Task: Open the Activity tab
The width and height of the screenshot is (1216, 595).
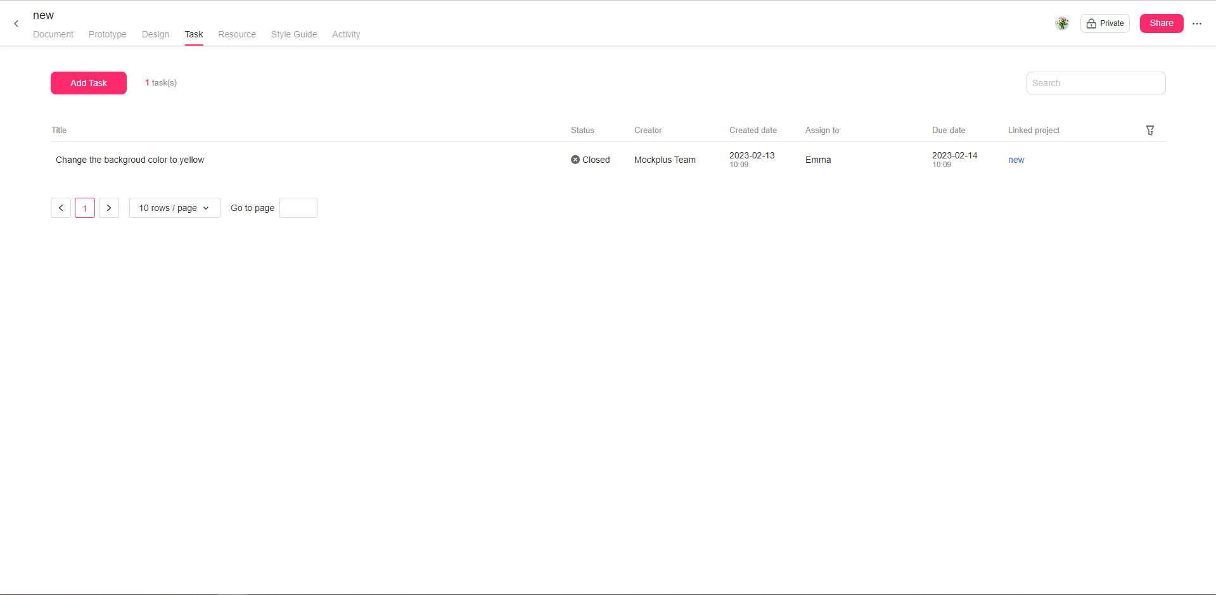Action: tap(346, 34)
